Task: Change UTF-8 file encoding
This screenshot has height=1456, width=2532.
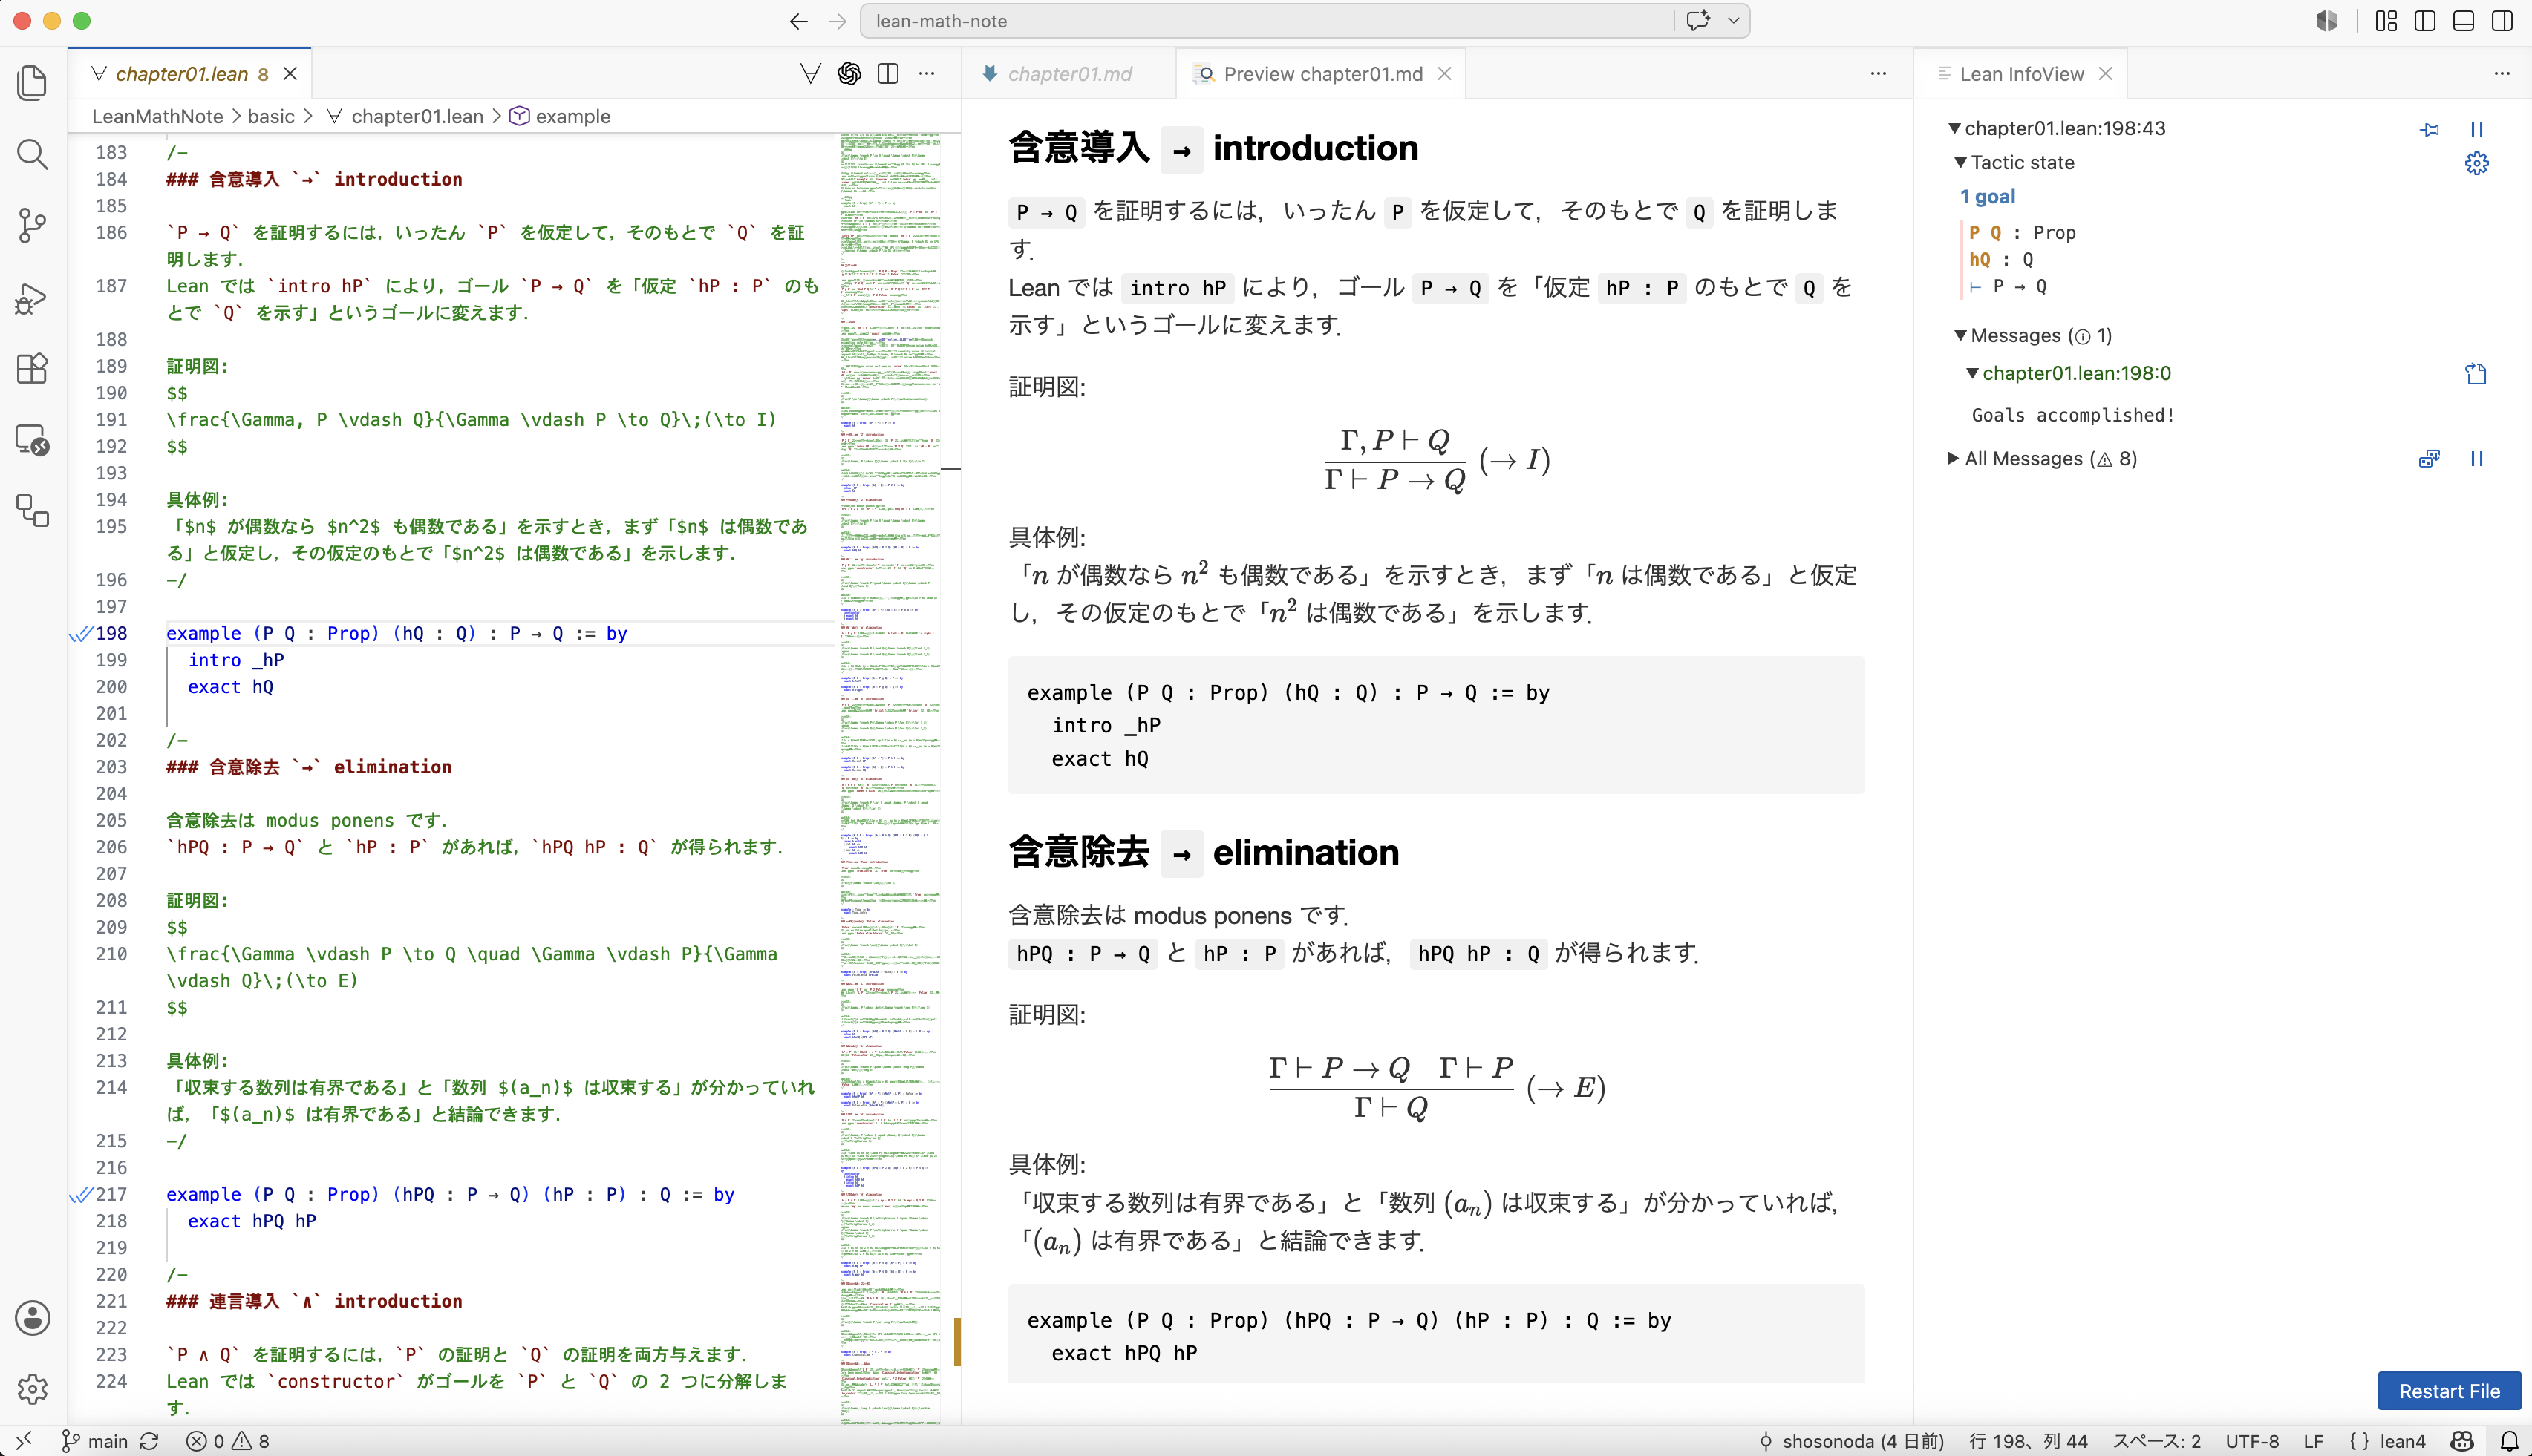Action: [x=2252, y=1441]
